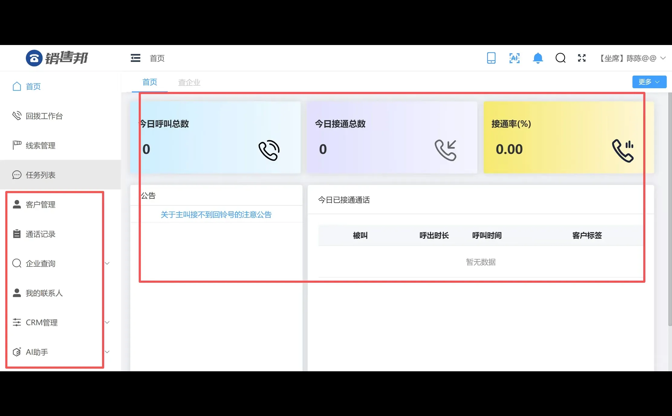Viewport: 672px width, 416px height.
Task: Click the 客户管理 person icon
Action: [x=17, y=205]
